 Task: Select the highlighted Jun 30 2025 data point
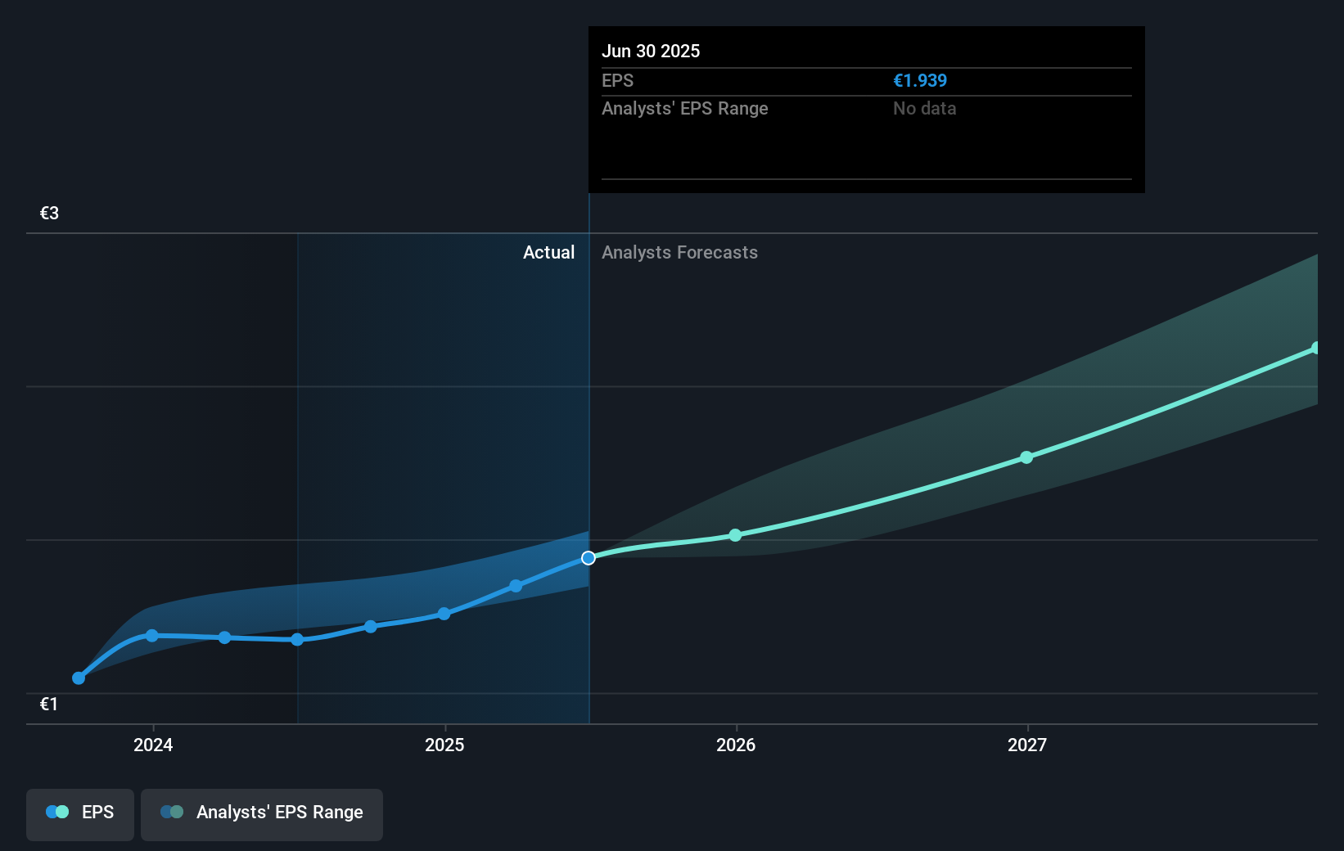click(x=588, y=558)
